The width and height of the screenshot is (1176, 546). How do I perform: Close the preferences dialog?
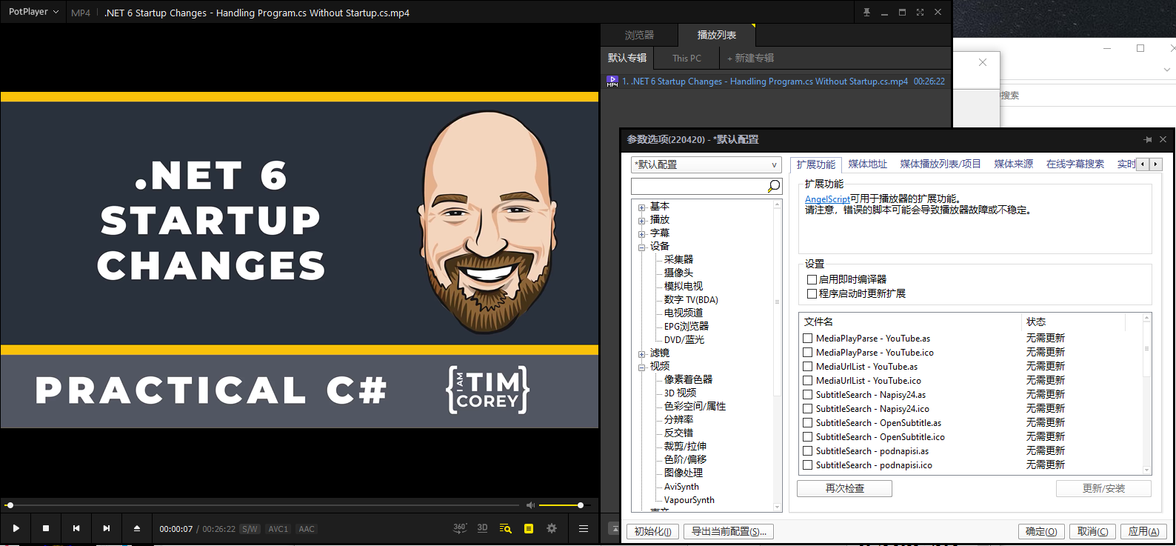tap(1163, 139)
